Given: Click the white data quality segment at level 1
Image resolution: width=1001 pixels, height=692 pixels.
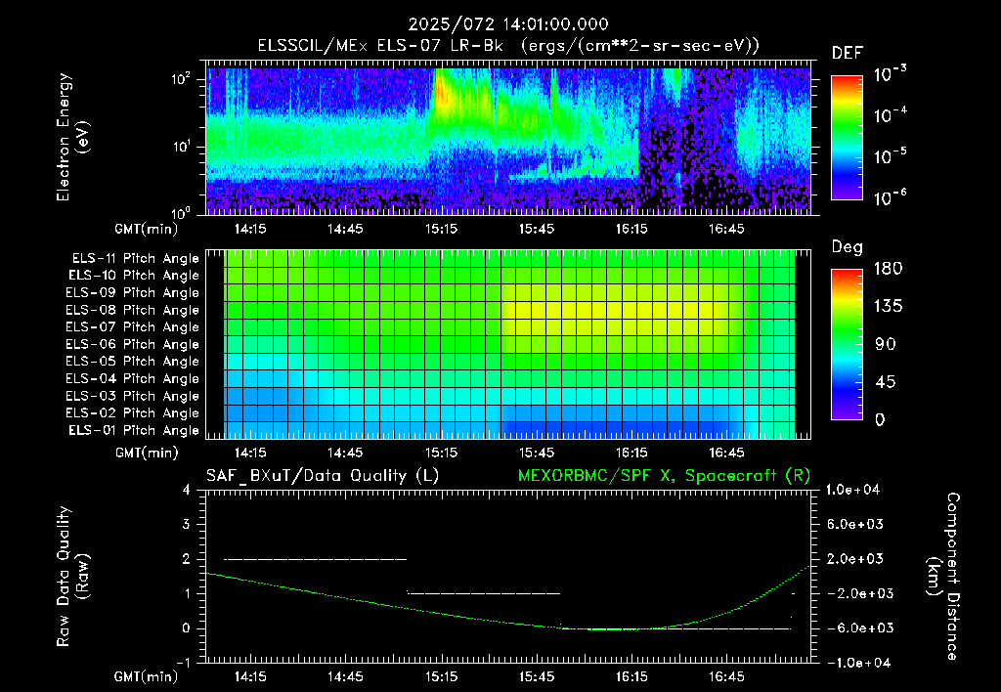Looking at the screenshot, I should tap(484, 593).
